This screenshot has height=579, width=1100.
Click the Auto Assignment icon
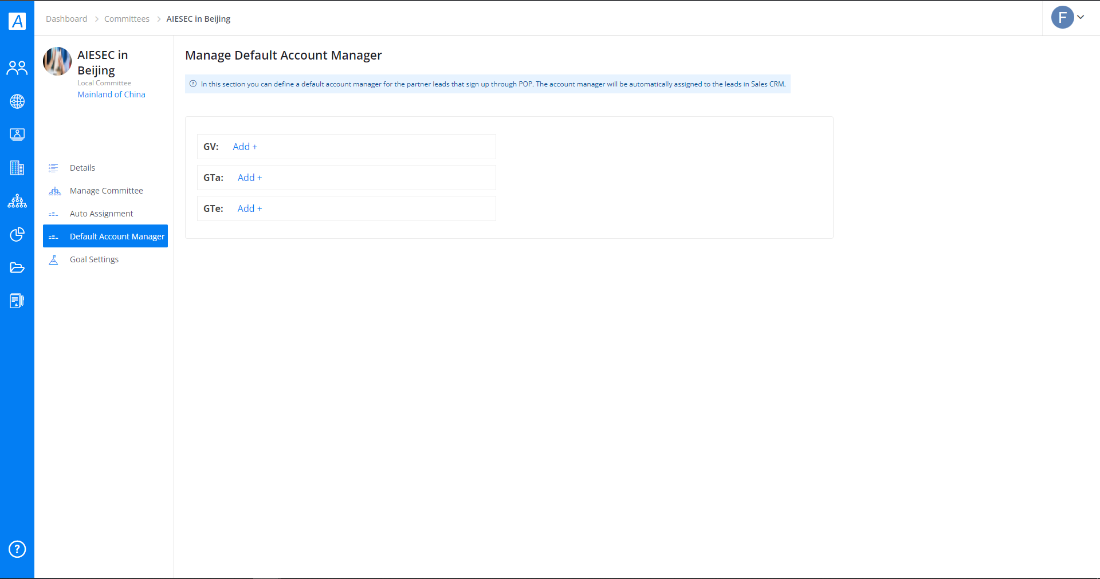click(x=53, y=214)
